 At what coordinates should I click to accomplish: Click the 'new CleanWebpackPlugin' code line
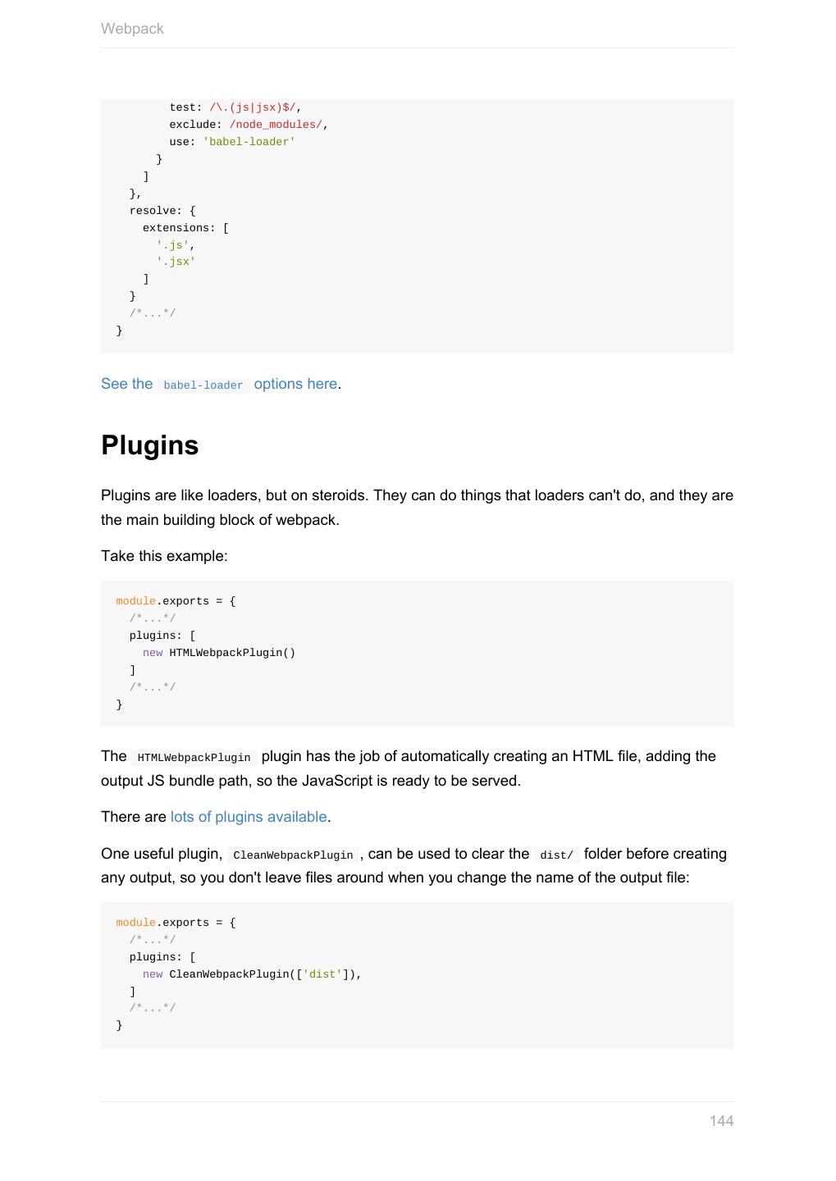click(252, 974)
